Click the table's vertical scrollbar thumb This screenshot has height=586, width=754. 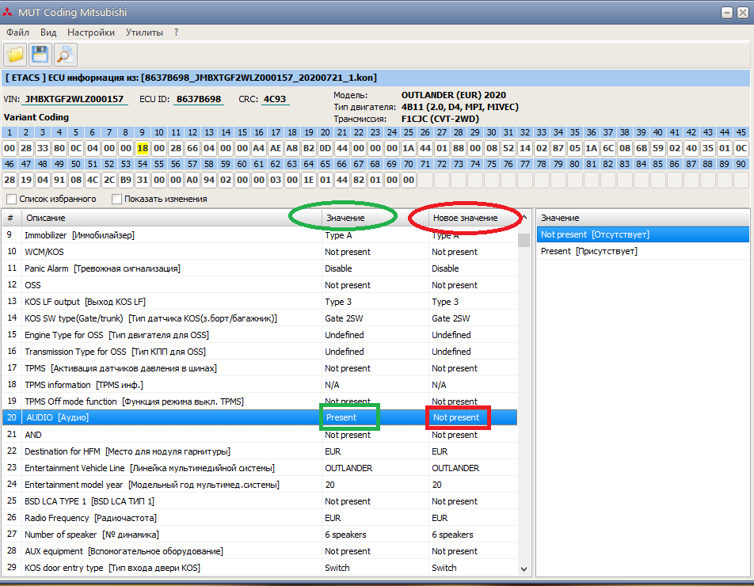tap(524, 239)
